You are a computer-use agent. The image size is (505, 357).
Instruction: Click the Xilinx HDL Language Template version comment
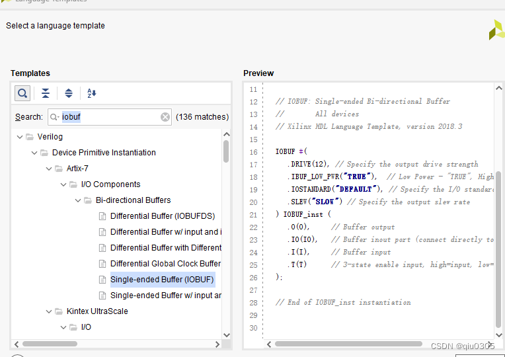coord(369,127)
